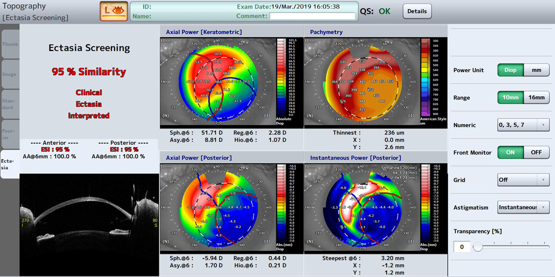Expand the Numeric dropdown
Image resolution: width=555 pixels, height=277 pixels.
pos(523,125)
